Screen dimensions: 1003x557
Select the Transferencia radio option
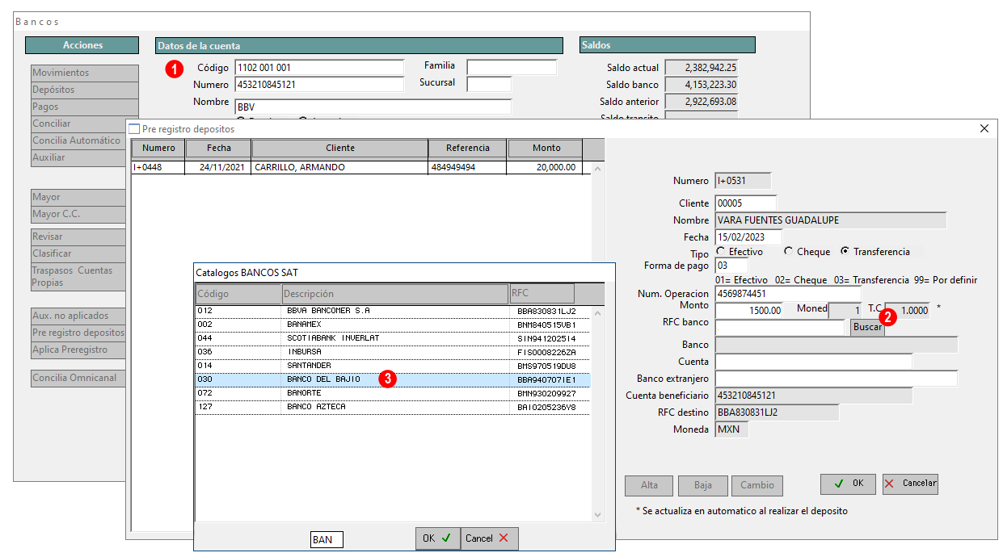(x=845, y=251)
